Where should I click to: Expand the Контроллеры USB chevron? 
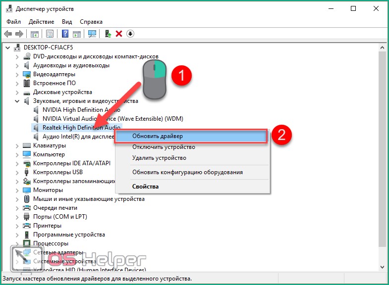[17, 172]
